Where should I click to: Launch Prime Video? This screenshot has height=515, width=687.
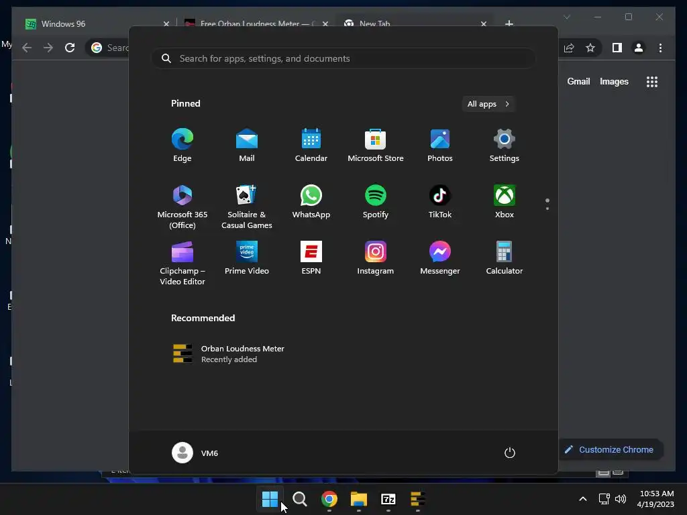pos(247,258)
